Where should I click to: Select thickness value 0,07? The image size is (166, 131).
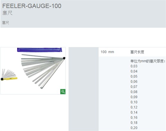click(134, 87)
